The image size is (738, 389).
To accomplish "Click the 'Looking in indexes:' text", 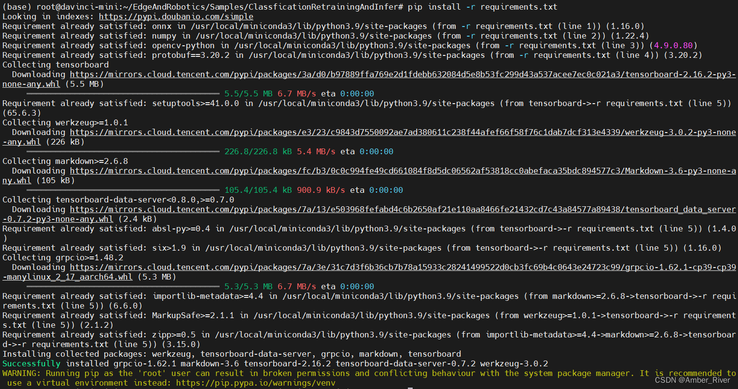I will [48, 16].
